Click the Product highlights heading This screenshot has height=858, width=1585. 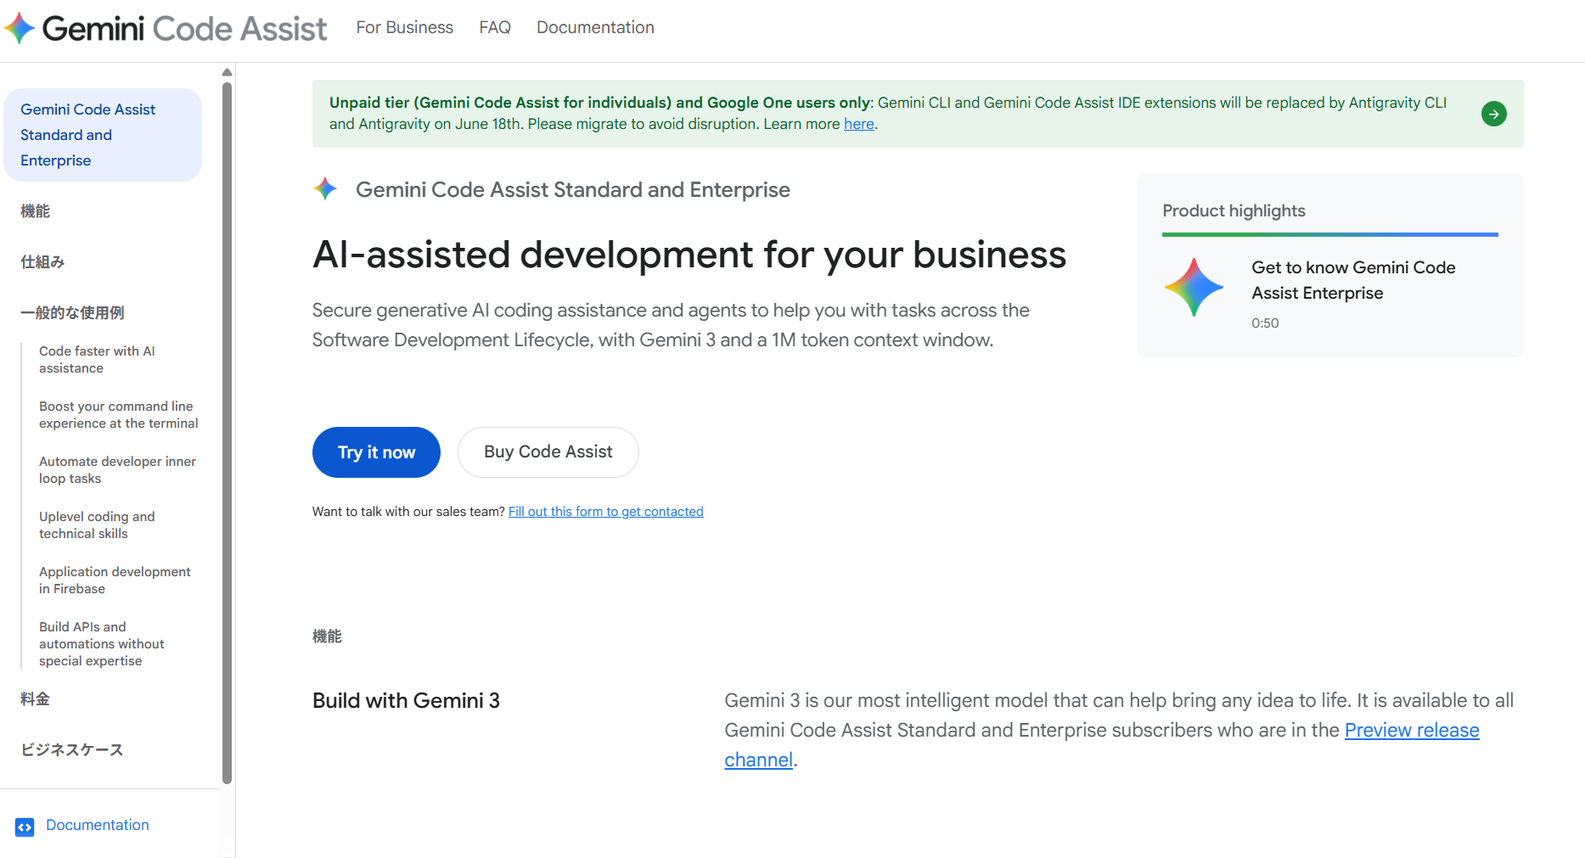(x=1234, y=210)
